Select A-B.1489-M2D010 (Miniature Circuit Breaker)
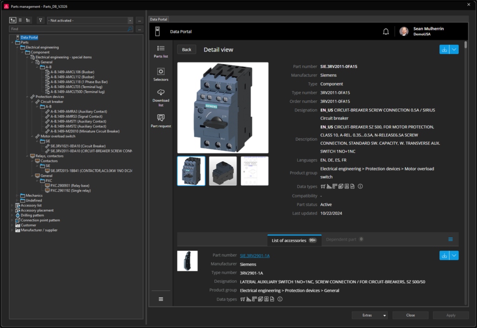Screen dimensions: 477x328 tap(85, 131)
